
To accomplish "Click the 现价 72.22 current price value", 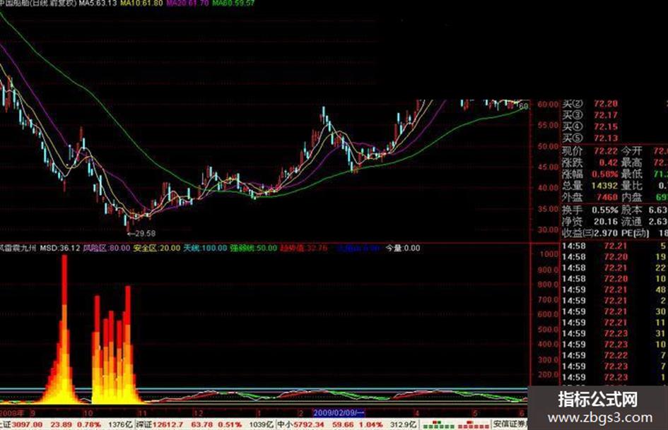I will point(605,151).
